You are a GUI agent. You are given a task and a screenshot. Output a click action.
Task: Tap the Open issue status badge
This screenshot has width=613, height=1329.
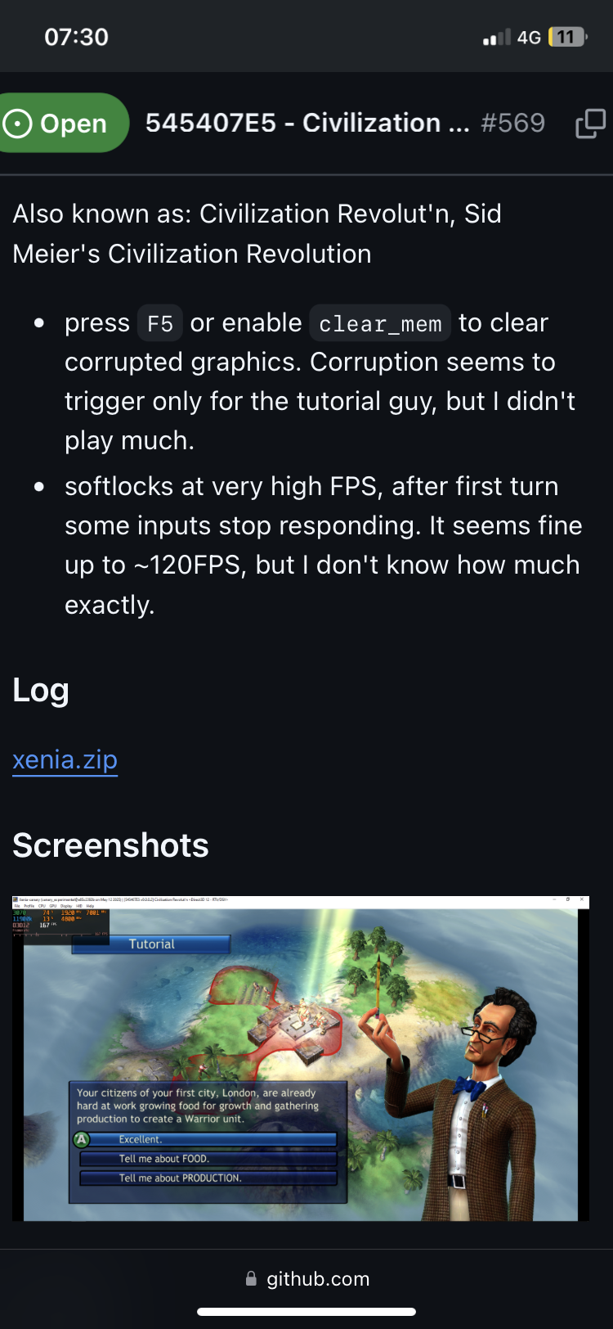tap(64, 123)
